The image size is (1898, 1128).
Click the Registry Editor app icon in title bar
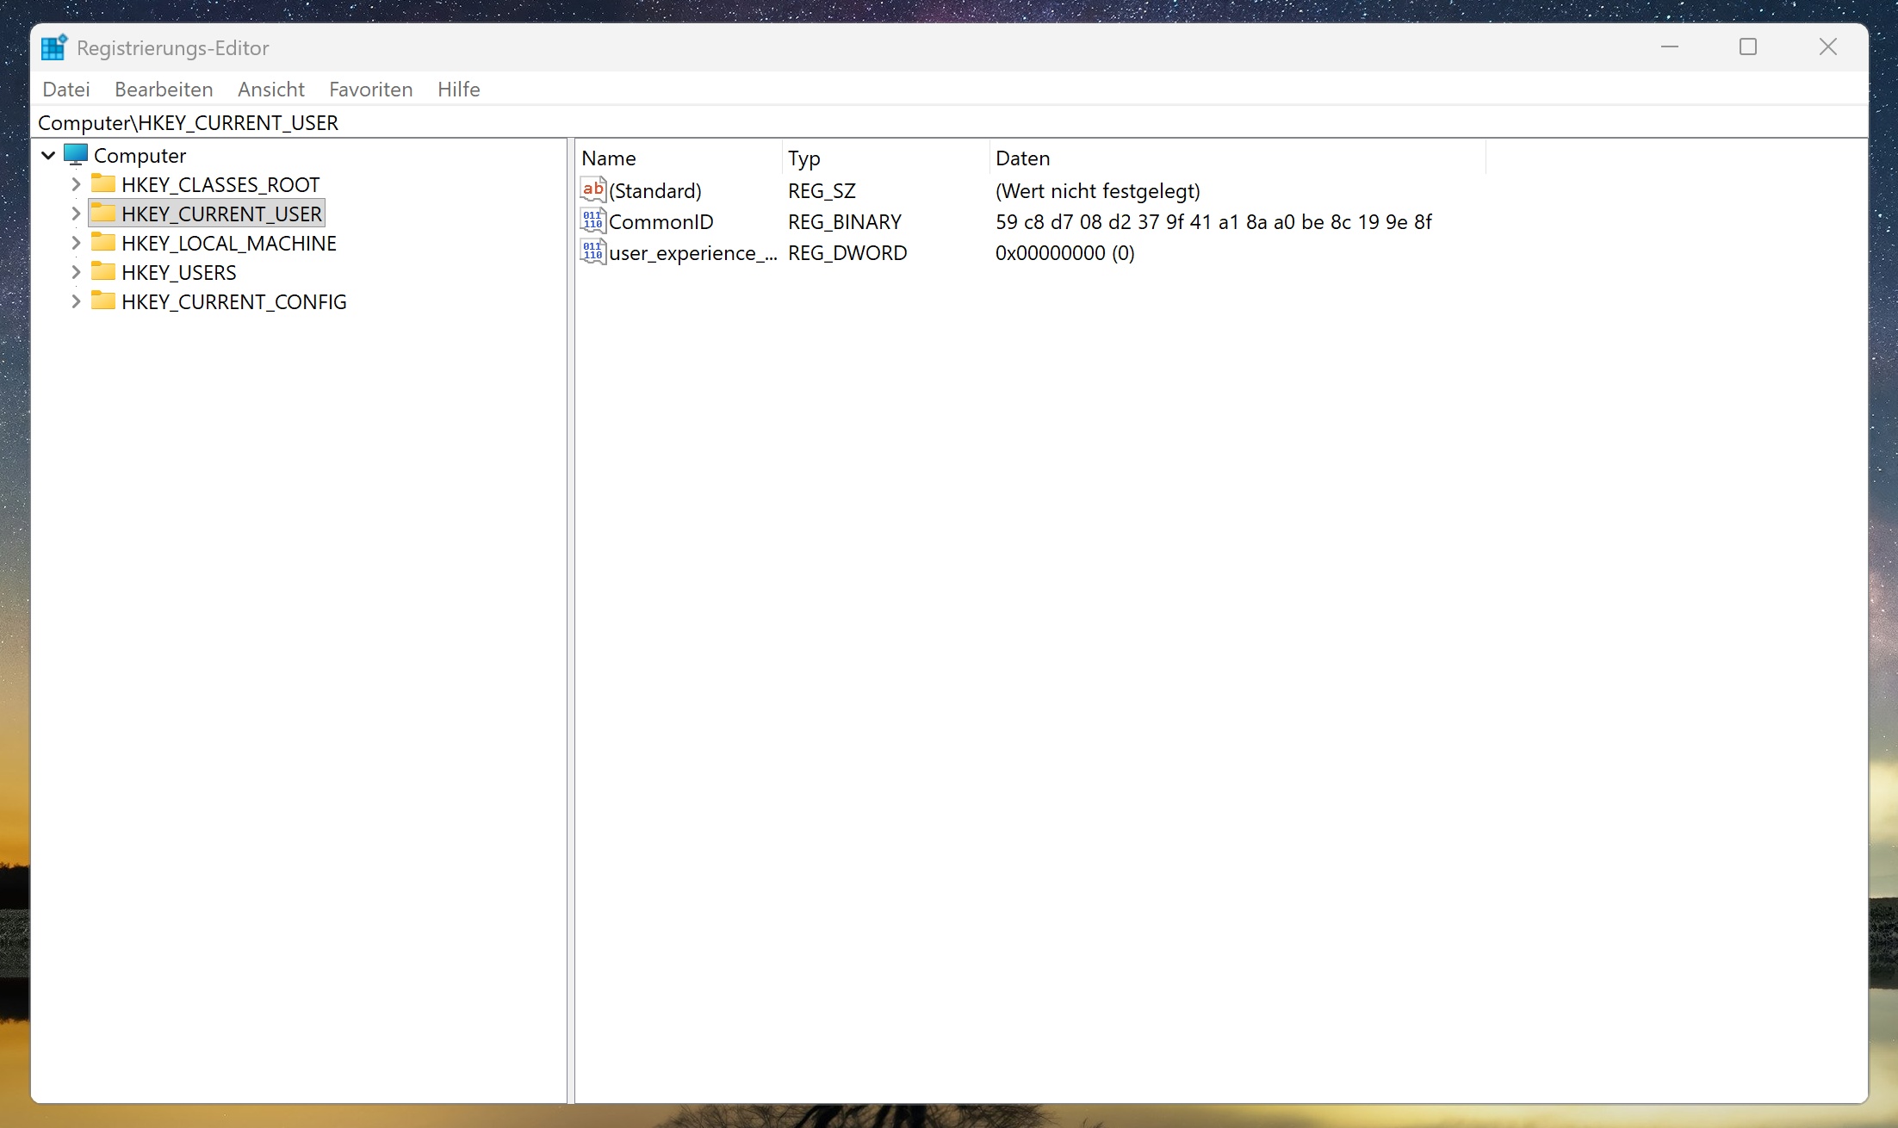[x=53, y=47]
